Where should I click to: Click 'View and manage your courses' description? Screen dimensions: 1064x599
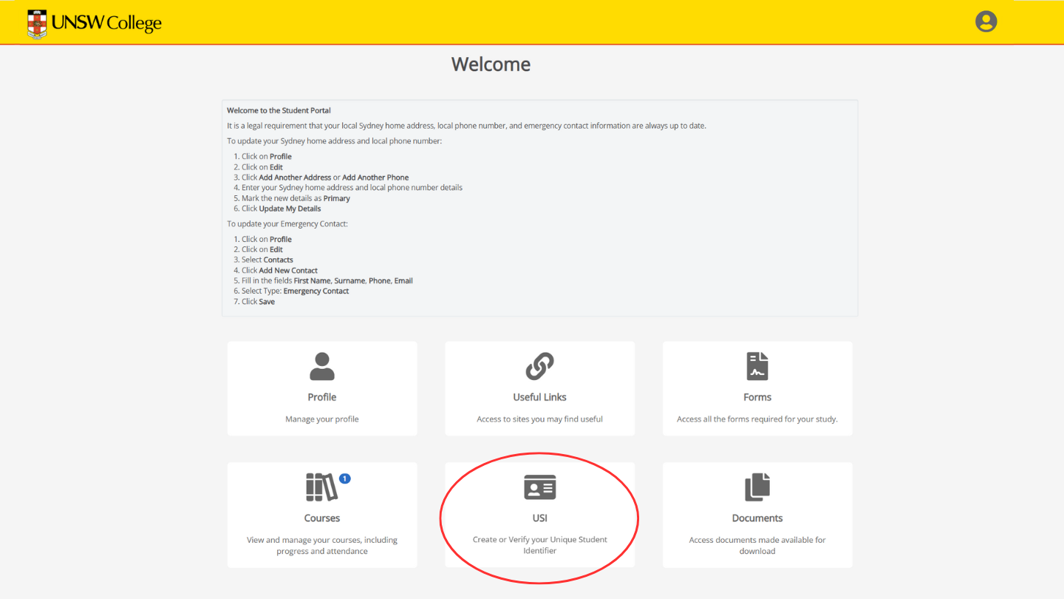click(x=322, y=546)
